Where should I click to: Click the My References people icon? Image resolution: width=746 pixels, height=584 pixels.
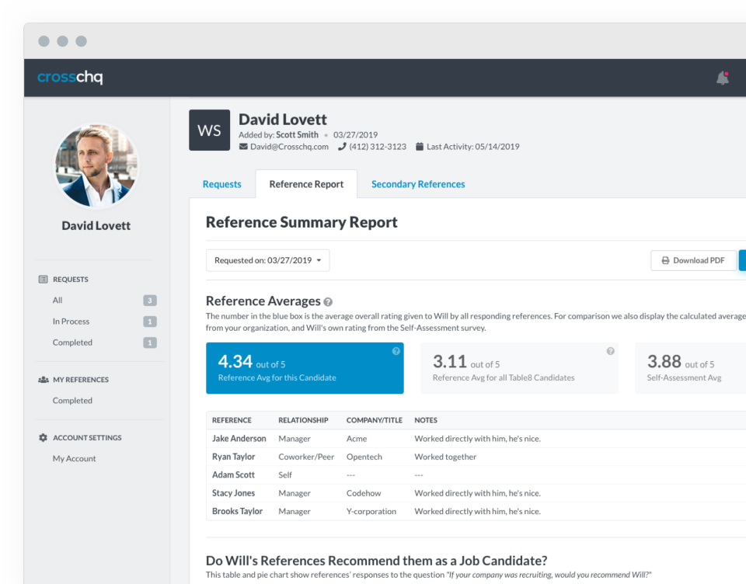click(44, 380)
